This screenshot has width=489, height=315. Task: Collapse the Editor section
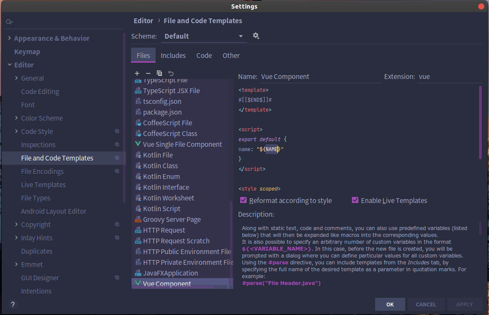(x=9, y=64)
